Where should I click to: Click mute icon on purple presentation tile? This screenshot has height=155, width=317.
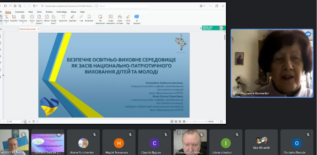tap(59, 134)
